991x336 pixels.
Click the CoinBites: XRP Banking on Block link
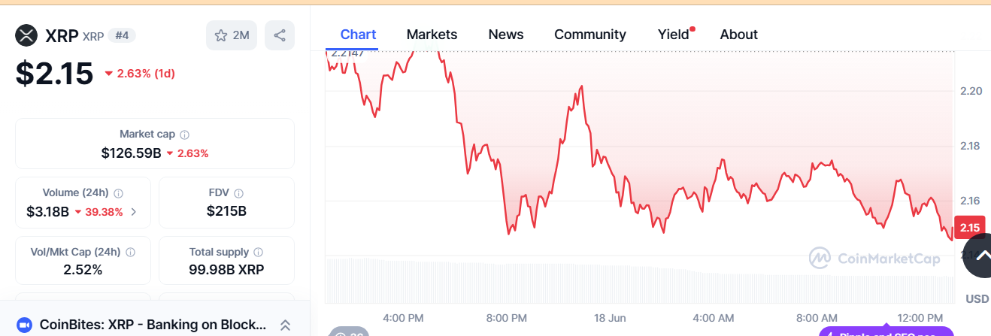pos(153,325)
